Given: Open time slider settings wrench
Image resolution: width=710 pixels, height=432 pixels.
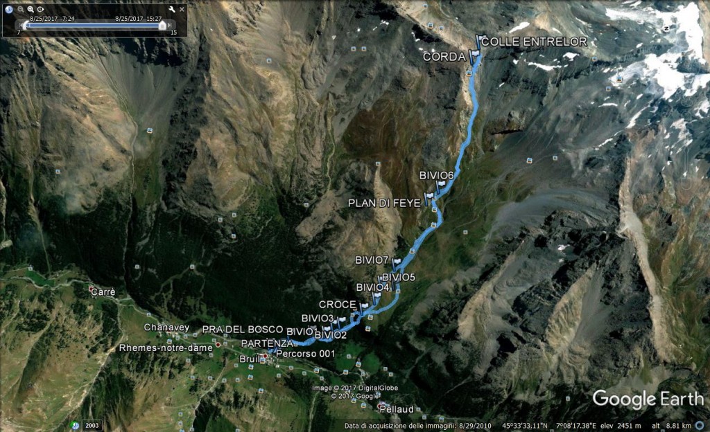Looking at the screenshot, I should click(x=172, y=9).
